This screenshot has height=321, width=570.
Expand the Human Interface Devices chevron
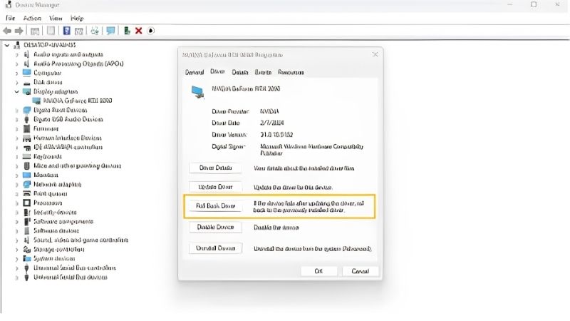coord(16,138)
